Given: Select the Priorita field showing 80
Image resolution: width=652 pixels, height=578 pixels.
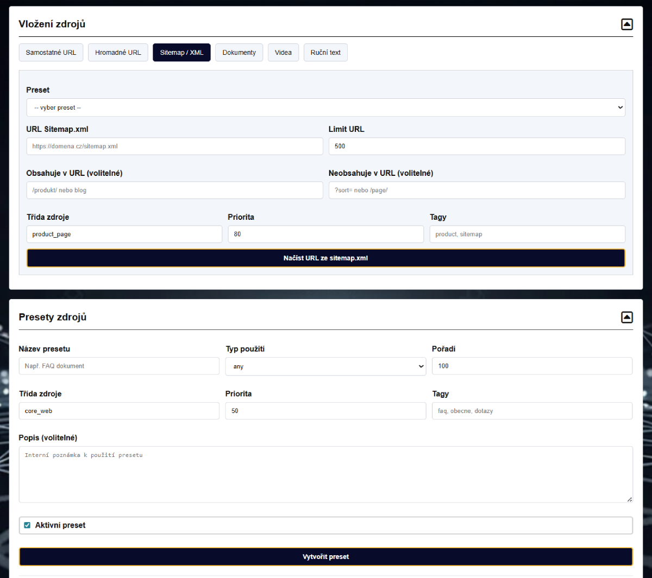Looking at the screenshot, I should click(x=325, y=234).
